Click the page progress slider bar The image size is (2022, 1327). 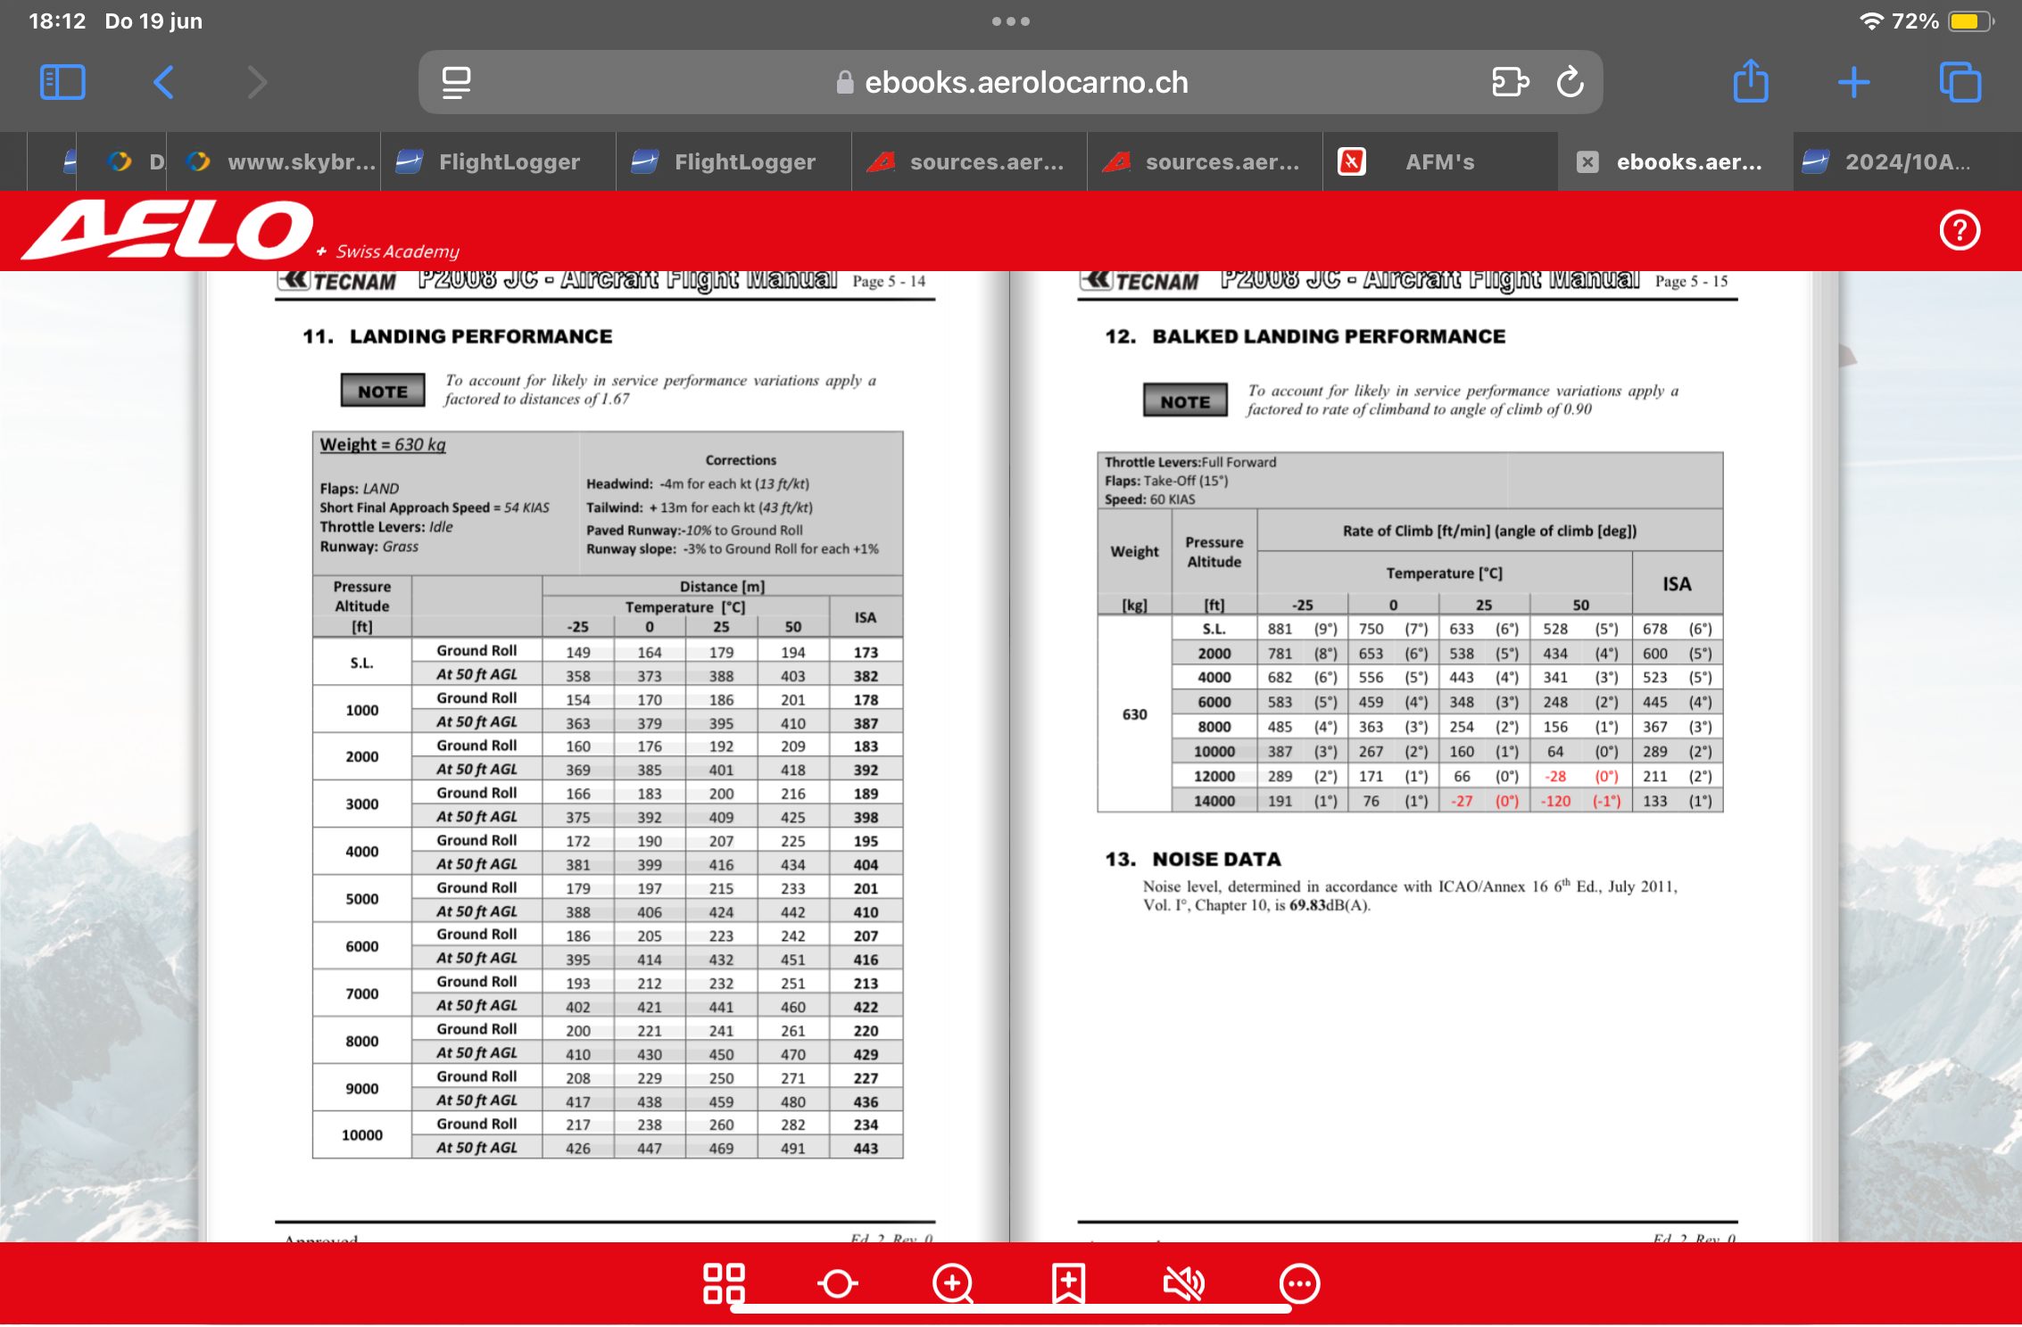coord(1011,1310)
